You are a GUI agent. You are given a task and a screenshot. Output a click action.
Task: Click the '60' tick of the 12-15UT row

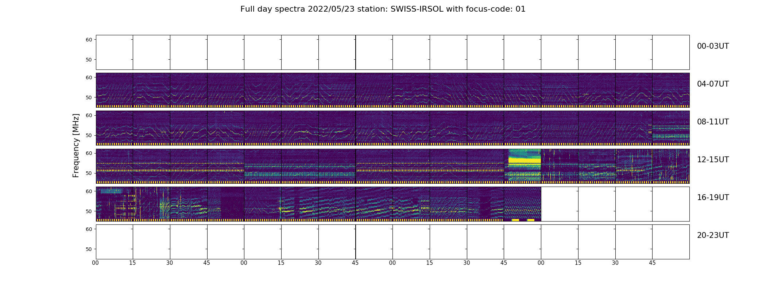tap(89, 153)
